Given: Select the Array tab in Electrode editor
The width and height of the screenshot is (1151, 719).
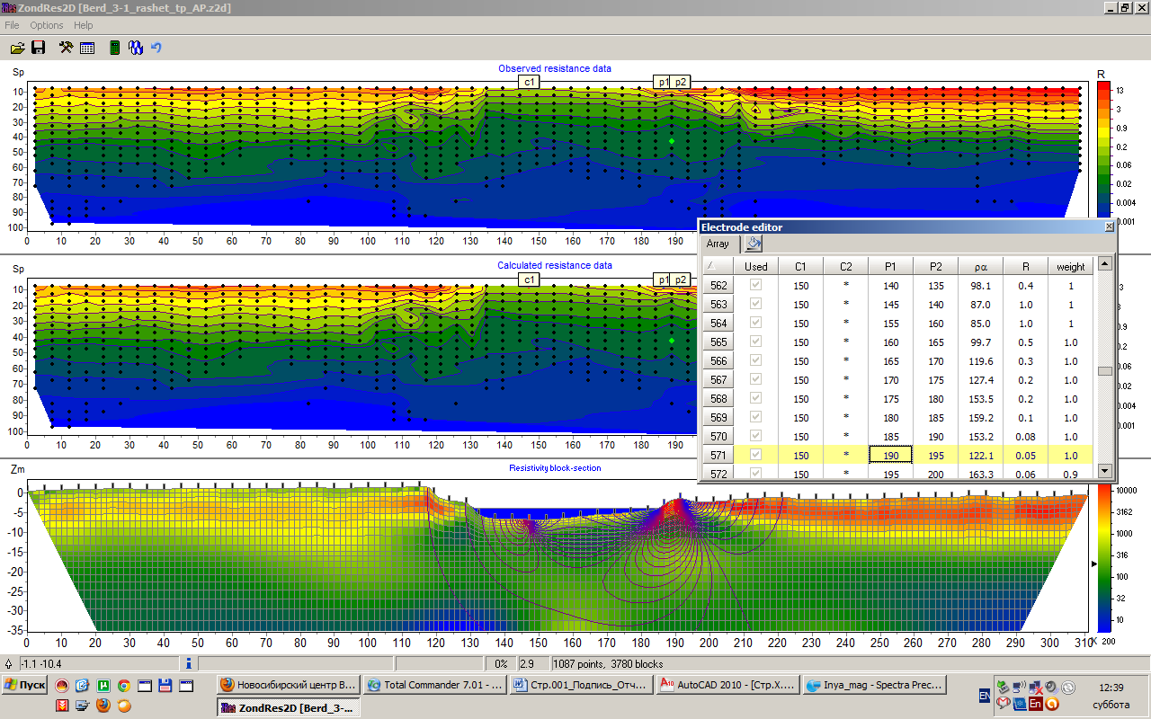Looking at the screenshot, I should (x=718, y=244).
